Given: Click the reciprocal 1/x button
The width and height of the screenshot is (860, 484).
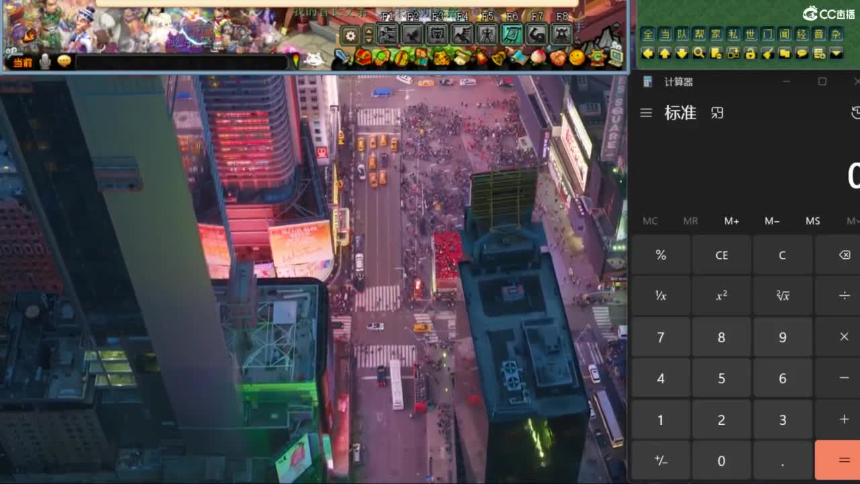Looking at the screenshot, I should (661, 296).
